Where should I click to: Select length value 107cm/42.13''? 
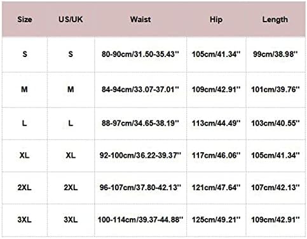tap(275, 188)
